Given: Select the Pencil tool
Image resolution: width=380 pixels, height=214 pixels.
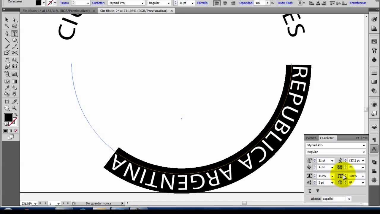Looking at the screenshot, I should click(x=14, y=46).
